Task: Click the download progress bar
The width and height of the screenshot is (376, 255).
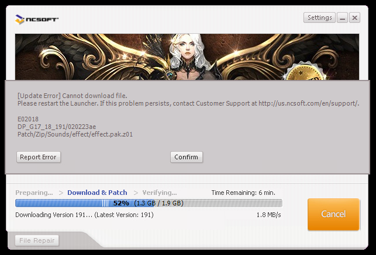Action: tap(149, 203)
